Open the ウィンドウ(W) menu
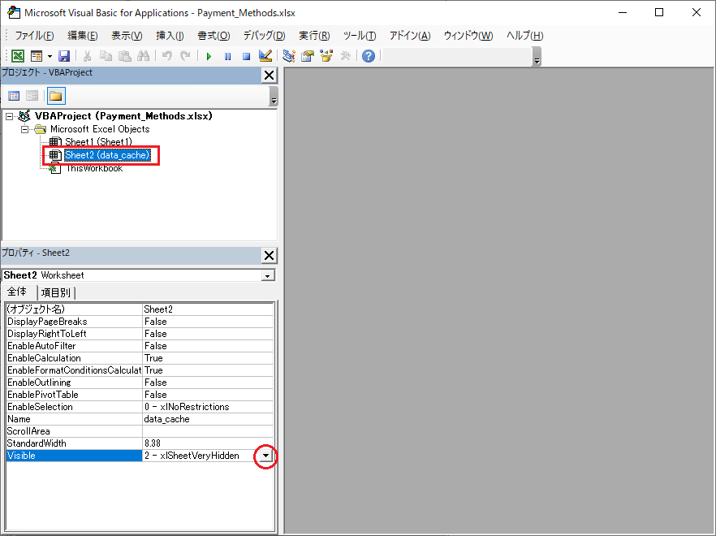This screenshot has height=536, width=716. 468,36
